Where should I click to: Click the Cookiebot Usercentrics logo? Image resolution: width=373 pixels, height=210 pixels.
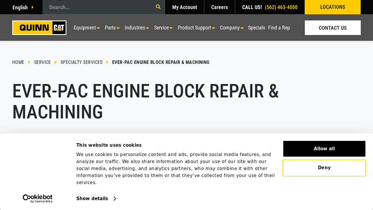[x=38, y=198]
